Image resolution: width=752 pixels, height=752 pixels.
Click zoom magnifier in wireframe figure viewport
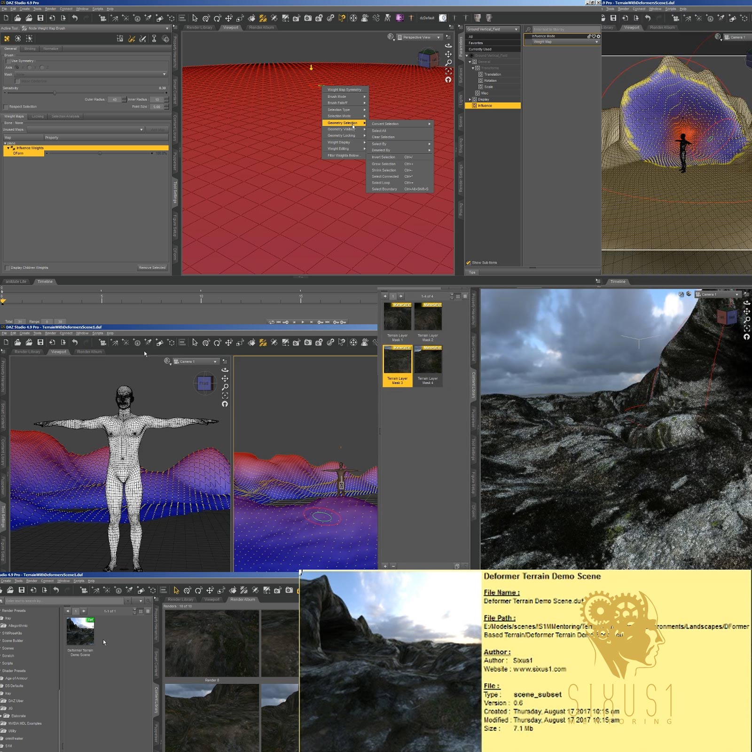(225, 387)
